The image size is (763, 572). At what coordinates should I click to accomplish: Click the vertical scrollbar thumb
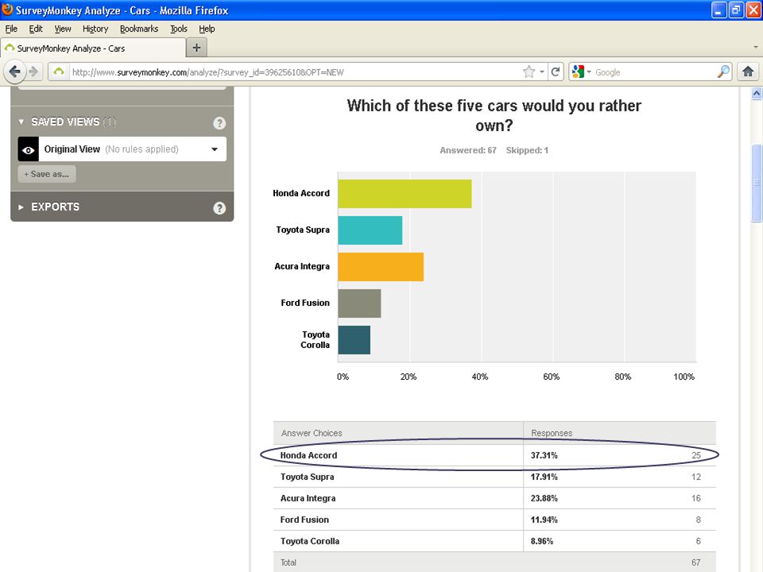pyautogui.click(x=757, y=183)
